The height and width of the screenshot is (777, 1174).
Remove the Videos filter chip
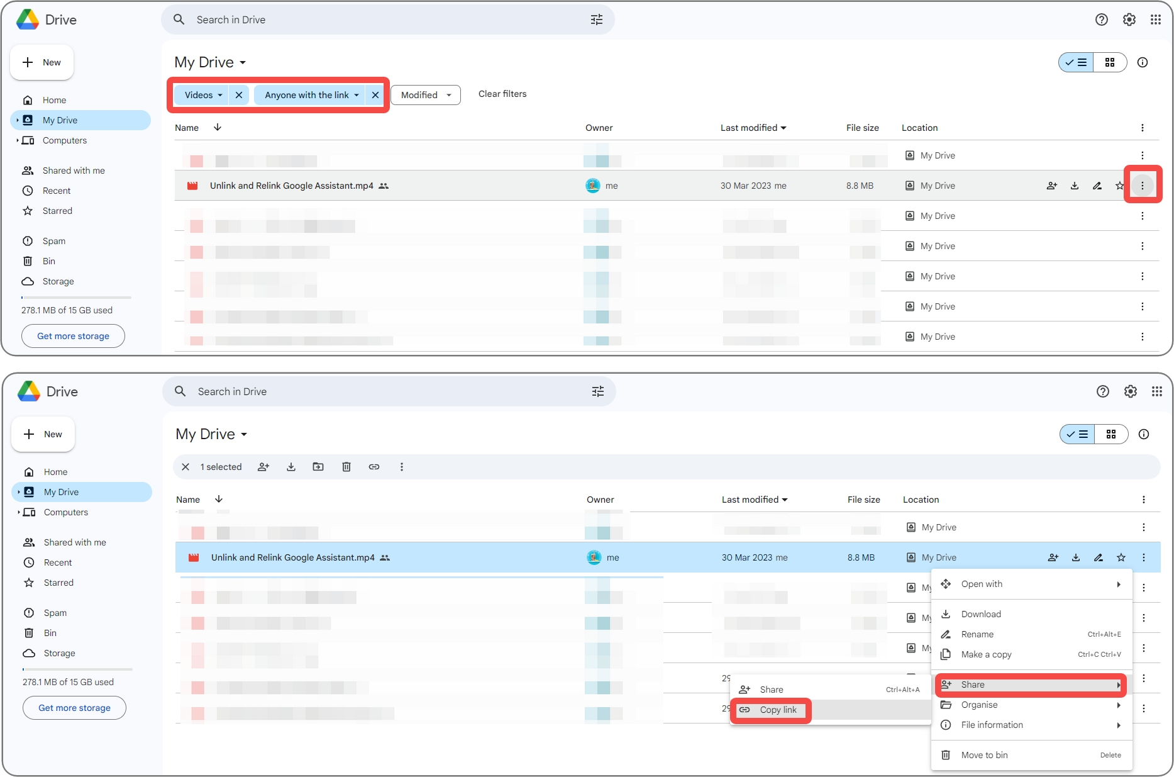click(239, 95)
